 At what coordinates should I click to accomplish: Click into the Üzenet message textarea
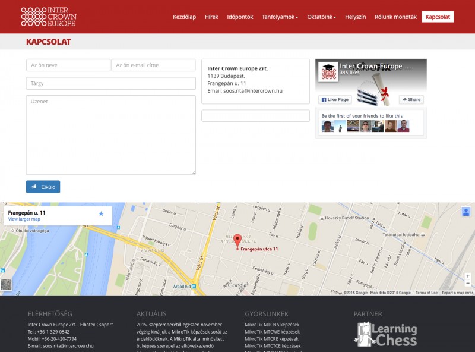tap(110, 135)
